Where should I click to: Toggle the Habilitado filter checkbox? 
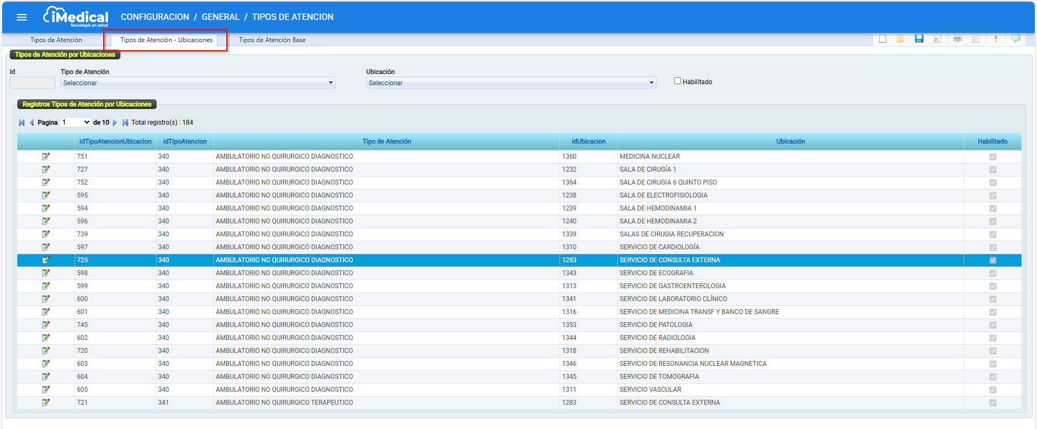(677, 81)
